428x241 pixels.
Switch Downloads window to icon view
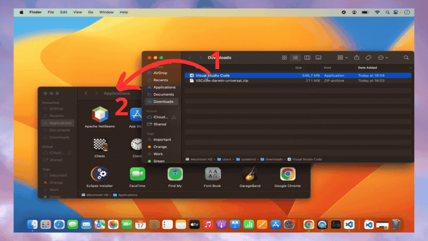tap(284, 57)
